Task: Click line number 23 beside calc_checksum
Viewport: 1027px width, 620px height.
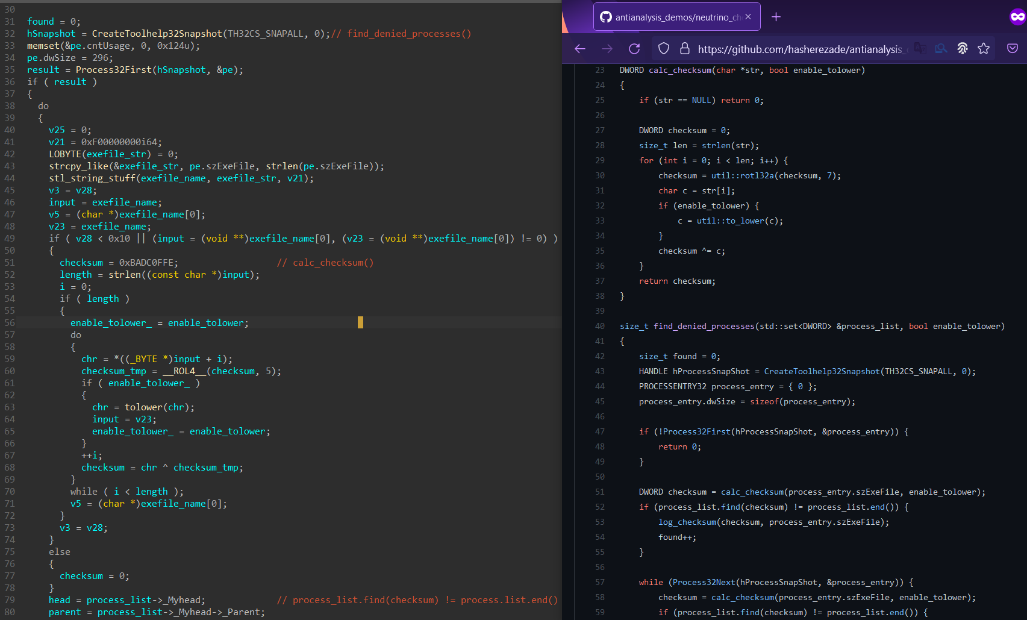Action: click(599, 70)
